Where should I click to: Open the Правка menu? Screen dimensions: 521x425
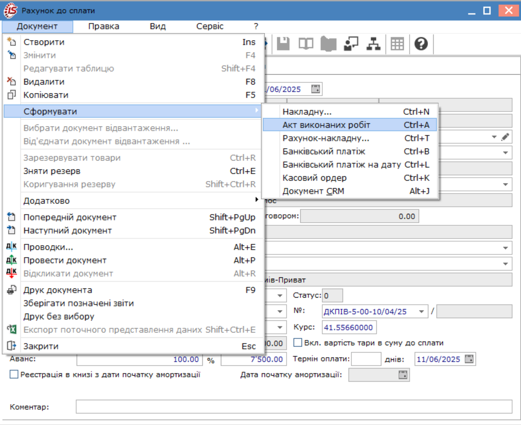104,26
